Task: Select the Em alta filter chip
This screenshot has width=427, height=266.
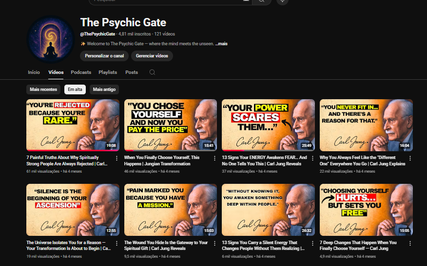Action: click(x=75, y=89)
